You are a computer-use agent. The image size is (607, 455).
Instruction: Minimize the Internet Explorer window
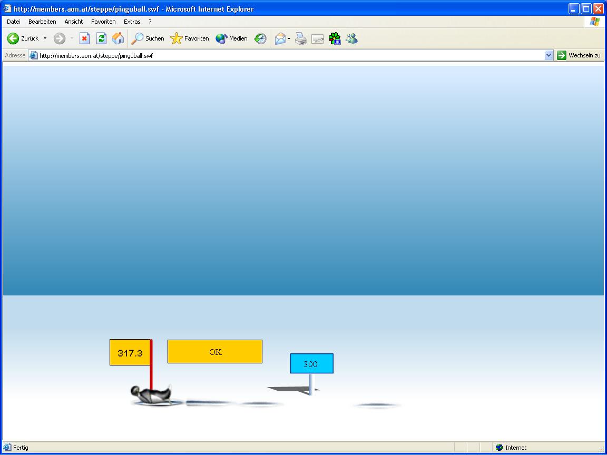[x=574, y=9]
